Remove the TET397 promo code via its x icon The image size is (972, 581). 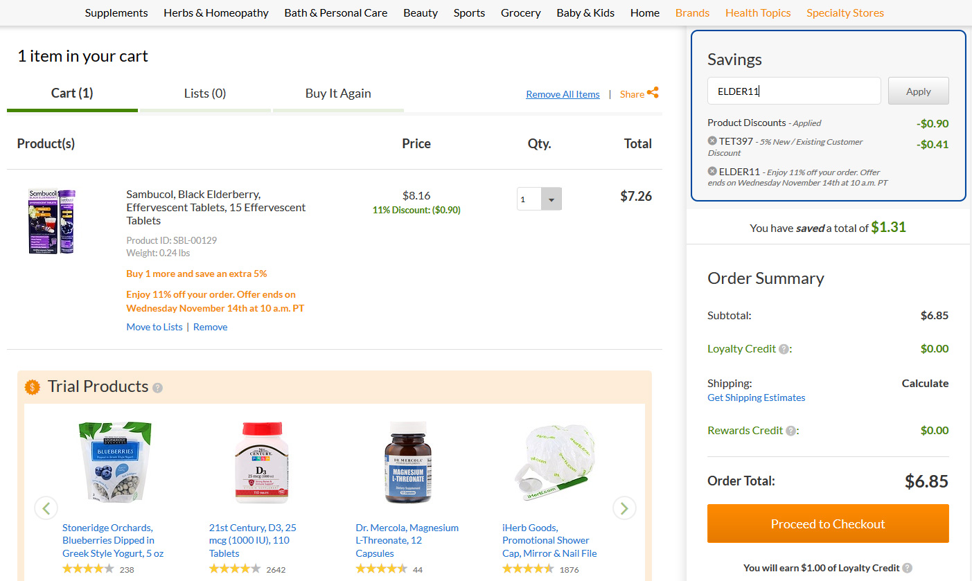click(x=712, y=141)
